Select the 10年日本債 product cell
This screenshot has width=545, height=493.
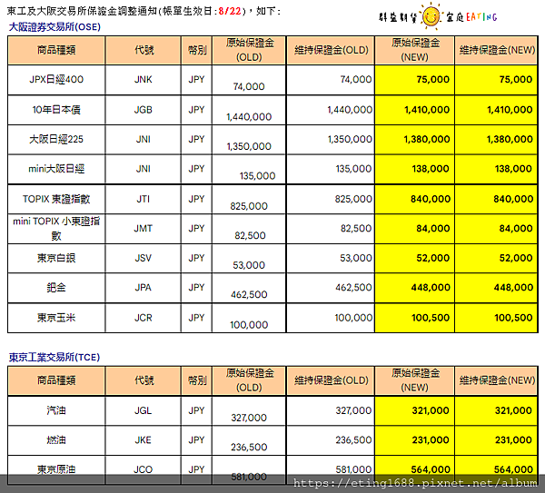[56, 110]
